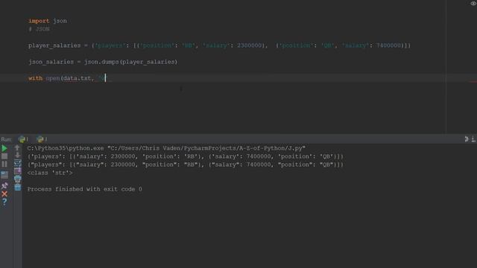Click the python.exe command line in the console
Viewport: 477px width, 268px height.
[166, 148]
